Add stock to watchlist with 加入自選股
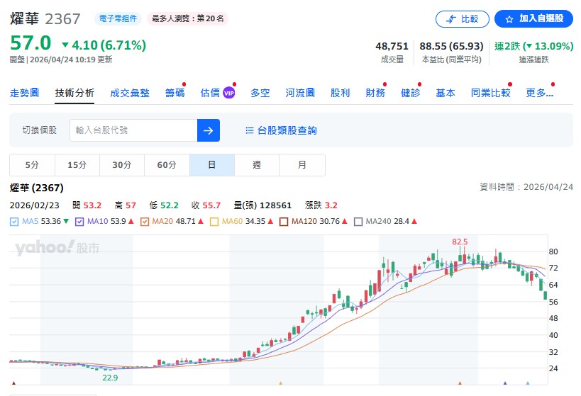The width and height of the screenshot is (581, 396). [533, 19]
